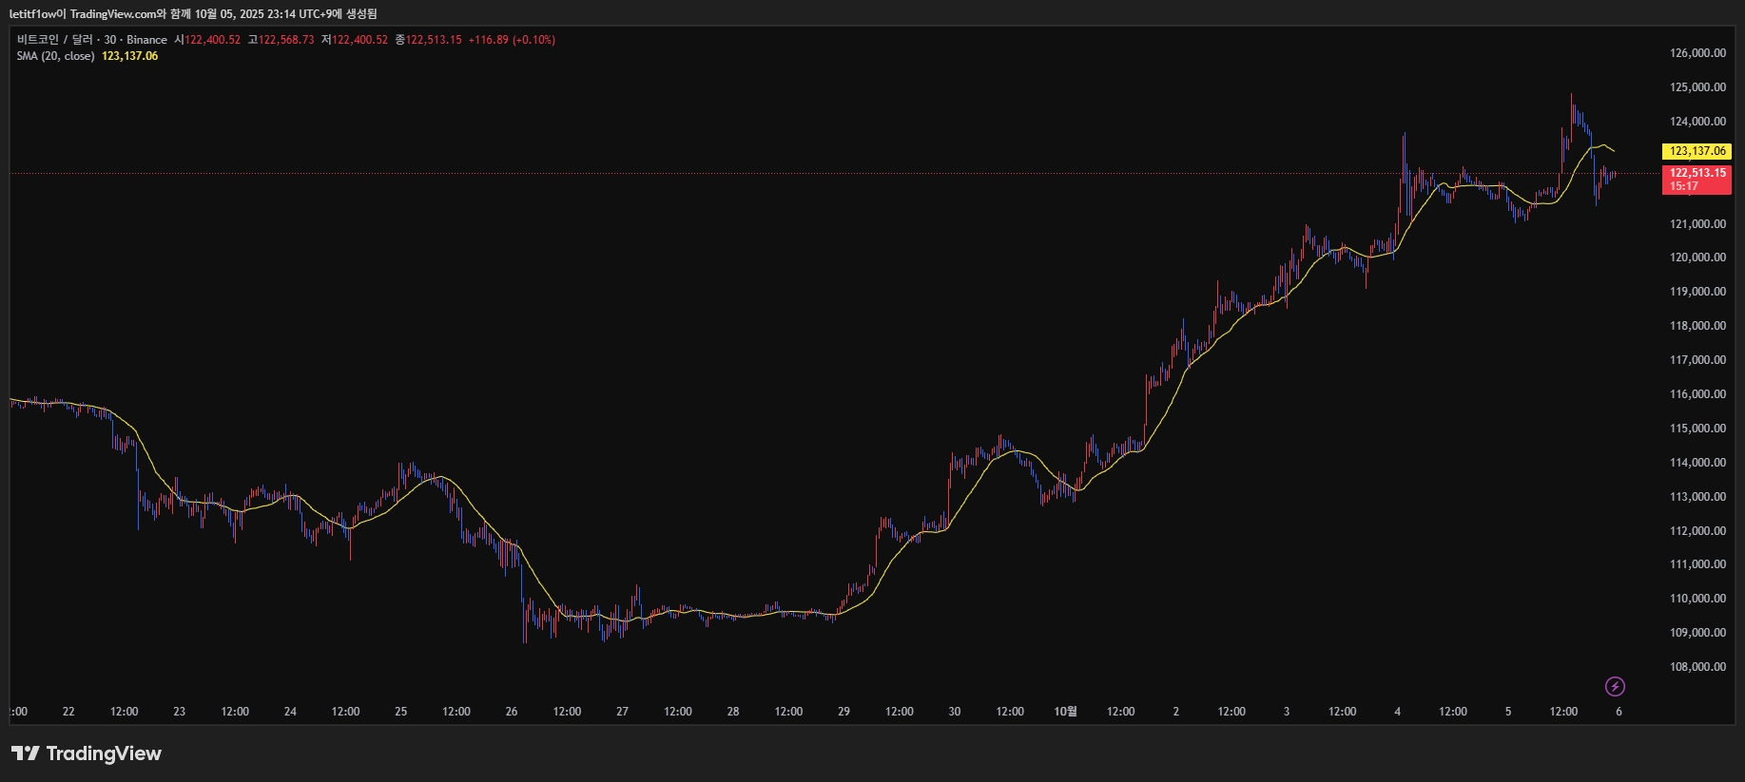
Task: Click the red 122,513.15 current price label
Action: pyautogui.click(x=1697, y=174)
